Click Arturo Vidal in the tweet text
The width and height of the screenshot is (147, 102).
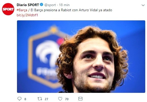tap(88, 10)
